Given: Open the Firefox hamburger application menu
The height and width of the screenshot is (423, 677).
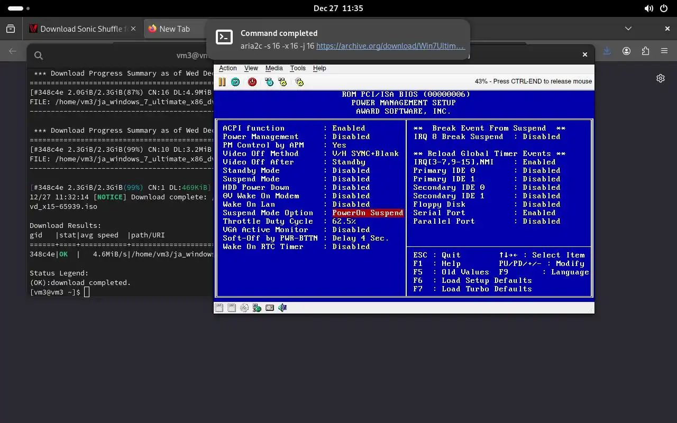Looking at the screenshot, I should click(664, 51).
